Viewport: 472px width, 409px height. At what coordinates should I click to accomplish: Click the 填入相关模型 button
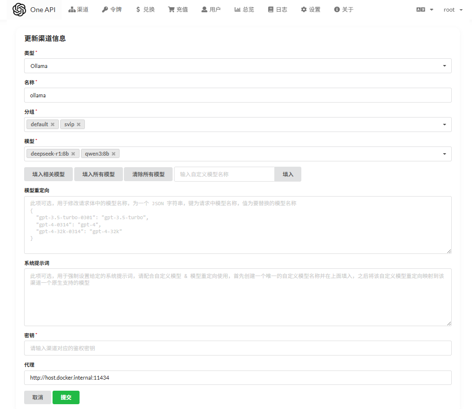[x=49, y=174]
